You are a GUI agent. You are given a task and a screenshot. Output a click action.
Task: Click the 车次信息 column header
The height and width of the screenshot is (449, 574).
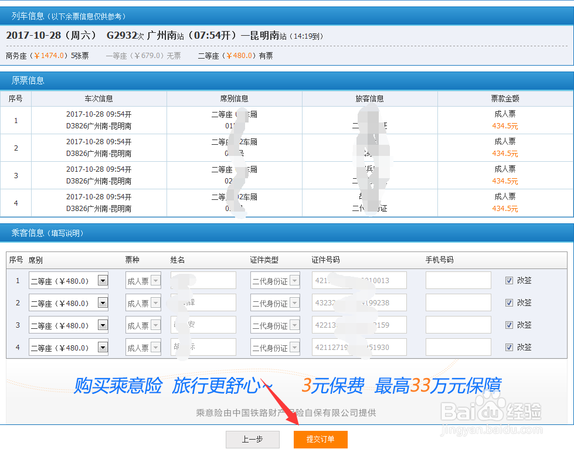[99, 98]
